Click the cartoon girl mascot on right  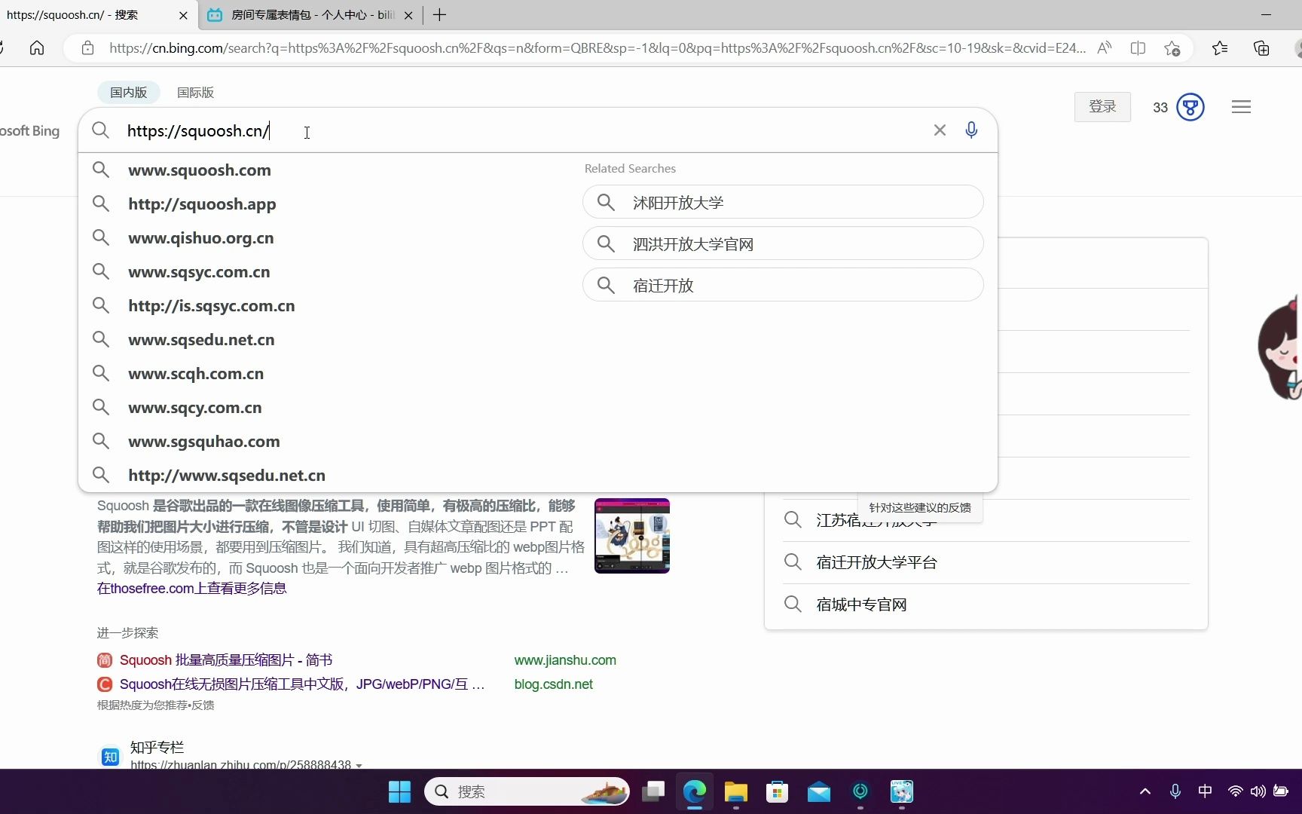click(1281, 347)
